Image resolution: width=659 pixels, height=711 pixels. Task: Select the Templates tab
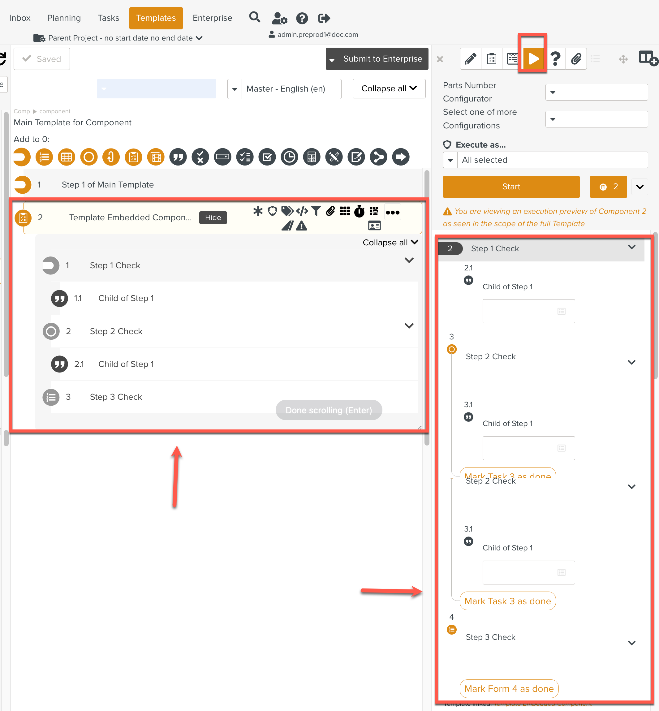tap(156, 18)
